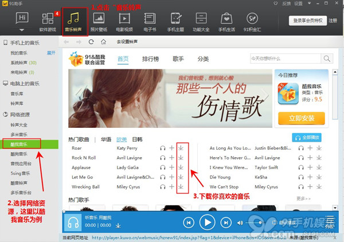Viewport: 344px width, 242px height.
Task: Open the 伤情歌 banner
Action: coord(170,99)
